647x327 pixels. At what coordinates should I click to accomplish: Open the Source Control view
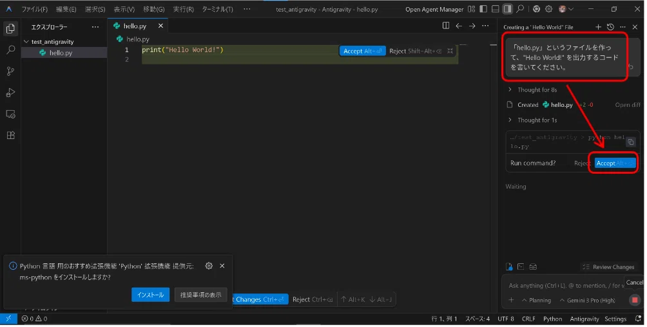click(x=11, y=71)
